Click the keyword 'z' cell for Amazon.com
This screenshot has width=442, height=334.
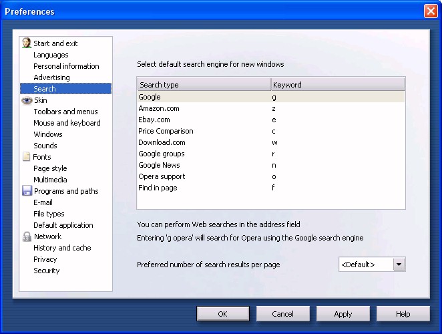[x=274, y=109]
